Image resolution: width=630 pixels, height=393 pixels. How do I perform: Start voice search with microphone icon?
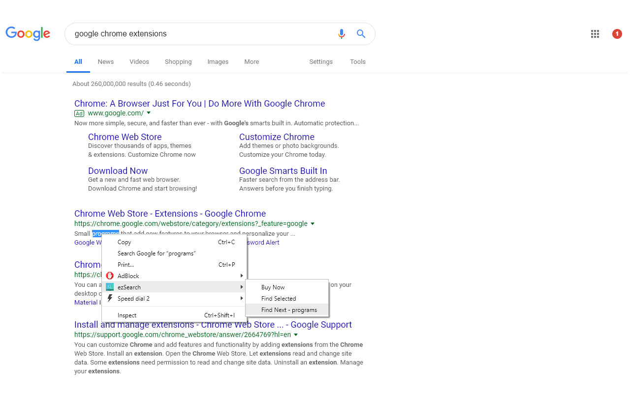click(342, 33)
